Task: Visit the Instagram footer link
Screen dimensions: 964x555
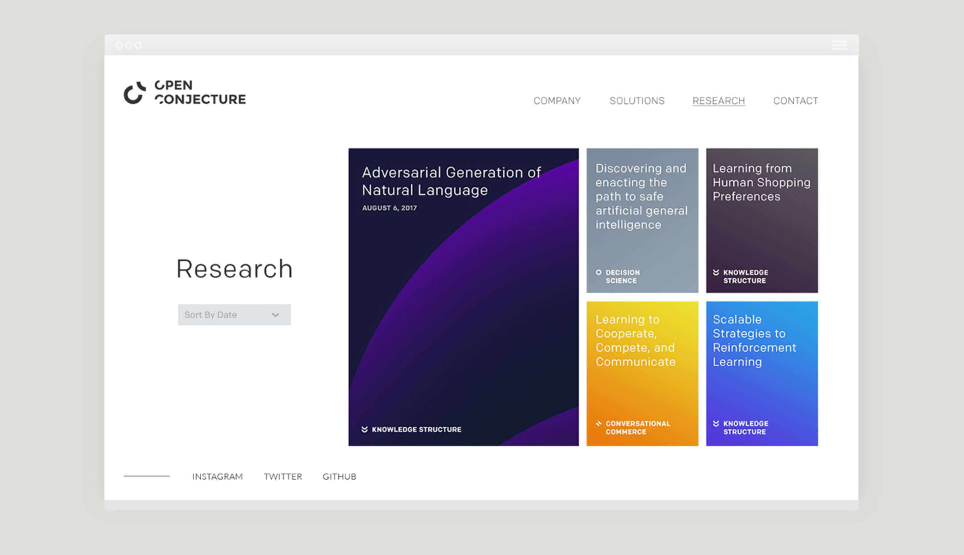Action: (x=217, y=477)
